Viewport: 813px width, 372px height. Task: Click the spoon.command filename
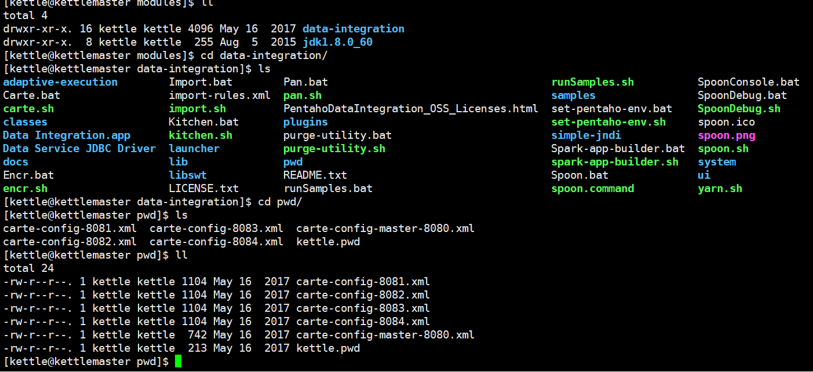[x=593, y=189]
